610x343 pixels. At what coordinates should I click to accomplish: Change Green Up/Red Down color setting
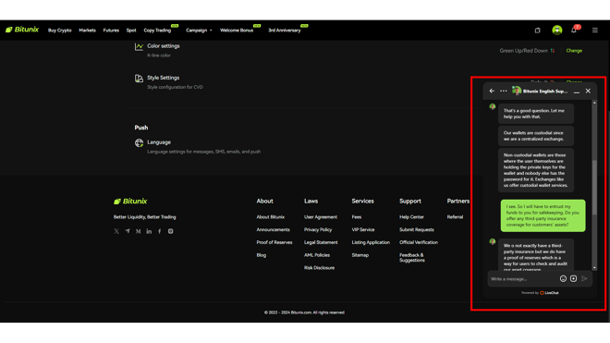(574, 51)
